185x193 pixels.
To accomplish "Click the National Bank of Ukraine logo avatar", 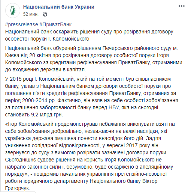I will [x=13, y=11].
